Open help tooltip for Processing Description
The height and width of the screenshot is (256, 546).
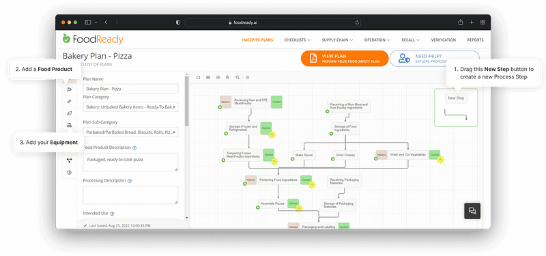click(130, 181)
